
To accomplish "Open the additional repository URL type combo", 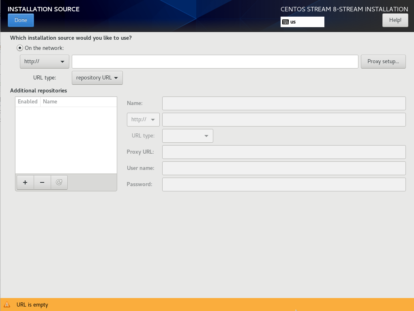I will (187, 136).
